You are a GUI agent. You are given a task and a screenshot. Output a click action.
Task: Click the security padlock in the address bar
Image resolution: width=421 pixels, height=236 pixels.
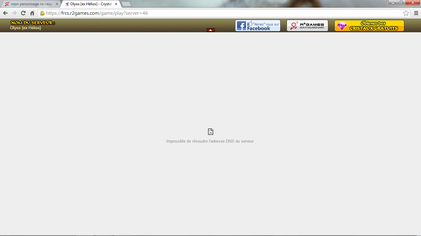(43, 13)
